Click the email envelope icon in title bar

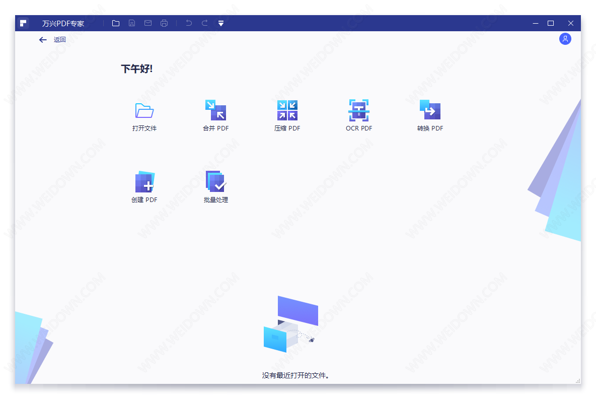[148, 23]
